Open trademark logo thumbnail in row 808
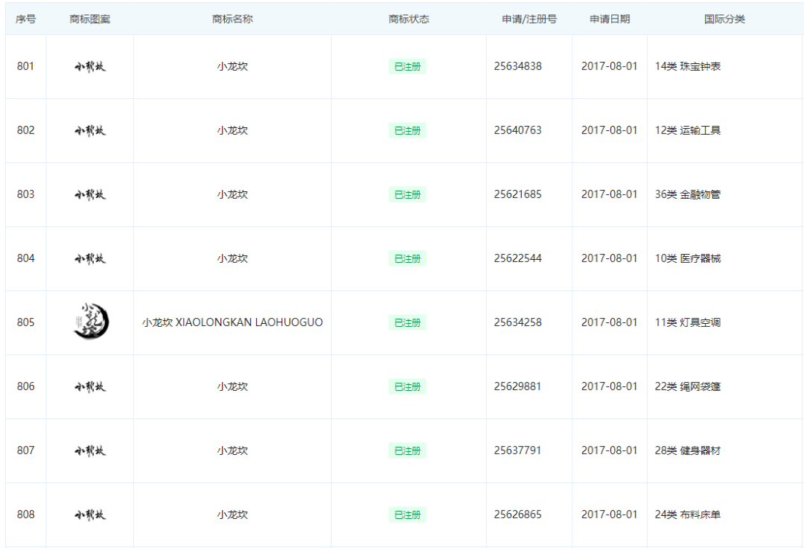Viewport: 804px width, 548px height. click(x=90, y=515)
